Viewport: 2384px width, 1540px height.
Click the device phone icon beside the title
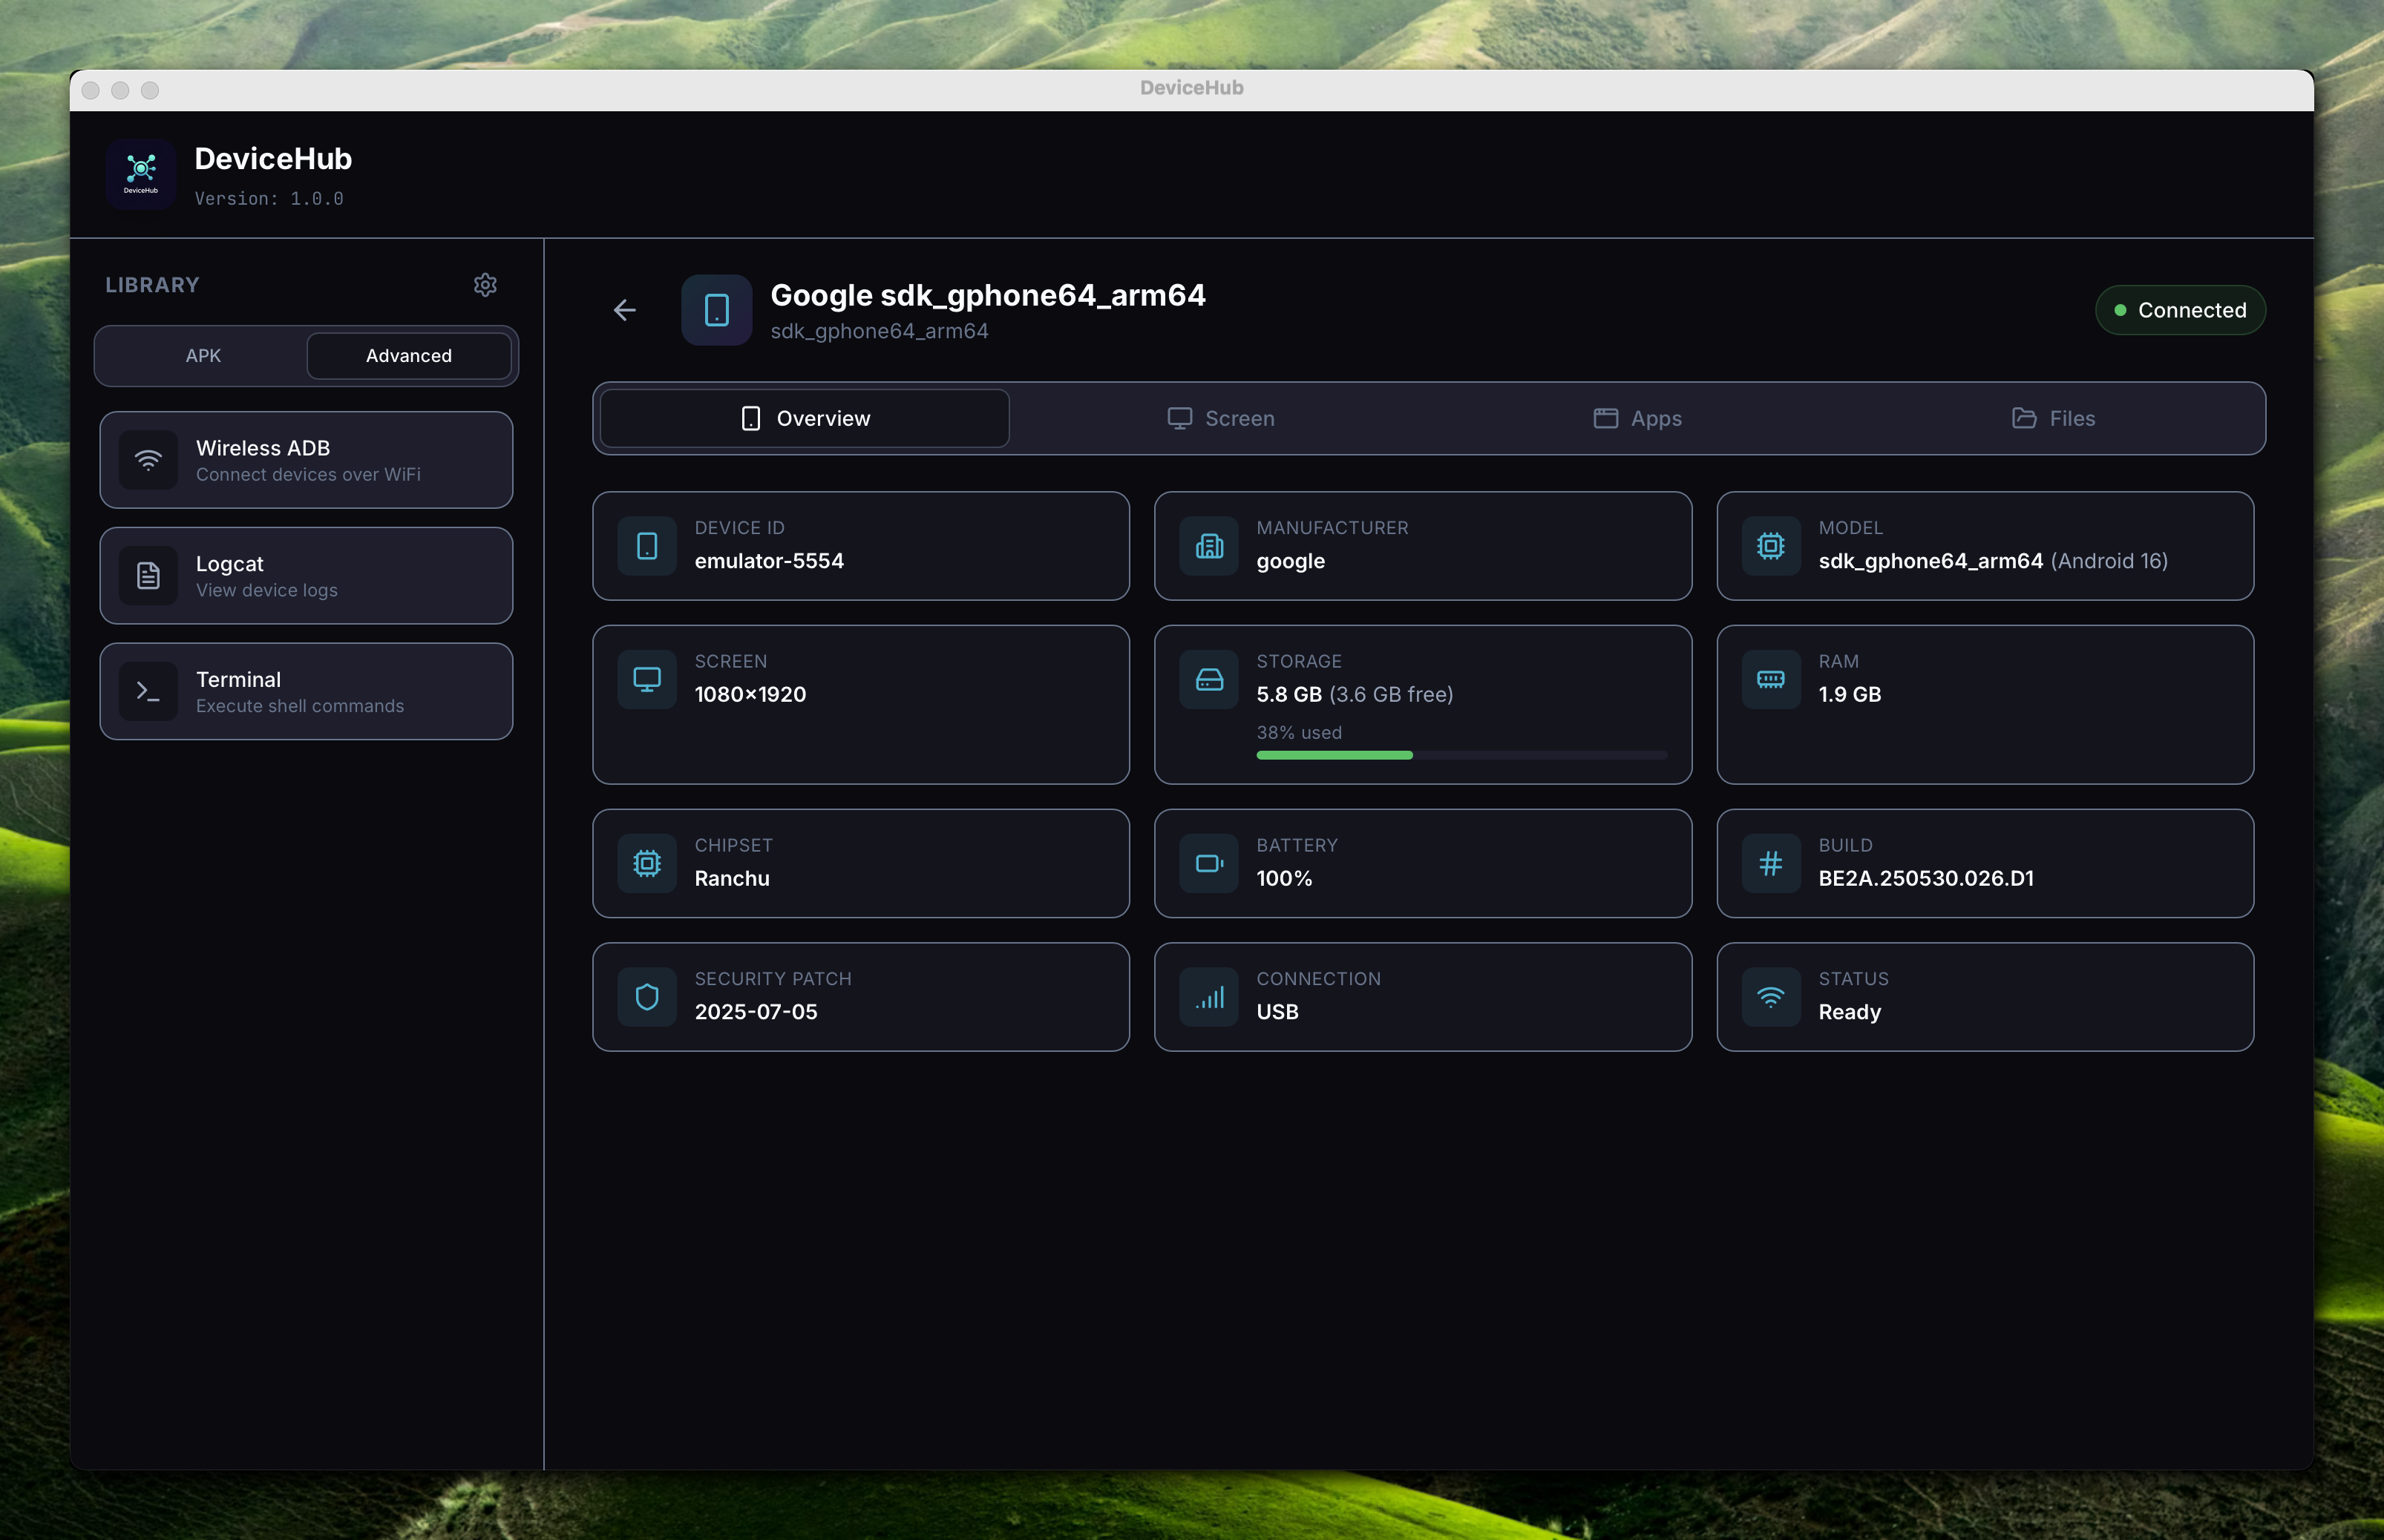(716, 310)
